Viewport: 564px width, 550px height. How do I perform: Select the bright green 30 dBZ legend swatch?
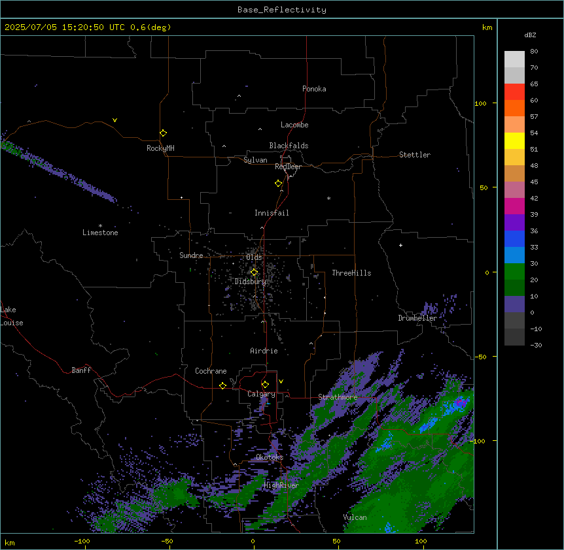click(514, 271)
